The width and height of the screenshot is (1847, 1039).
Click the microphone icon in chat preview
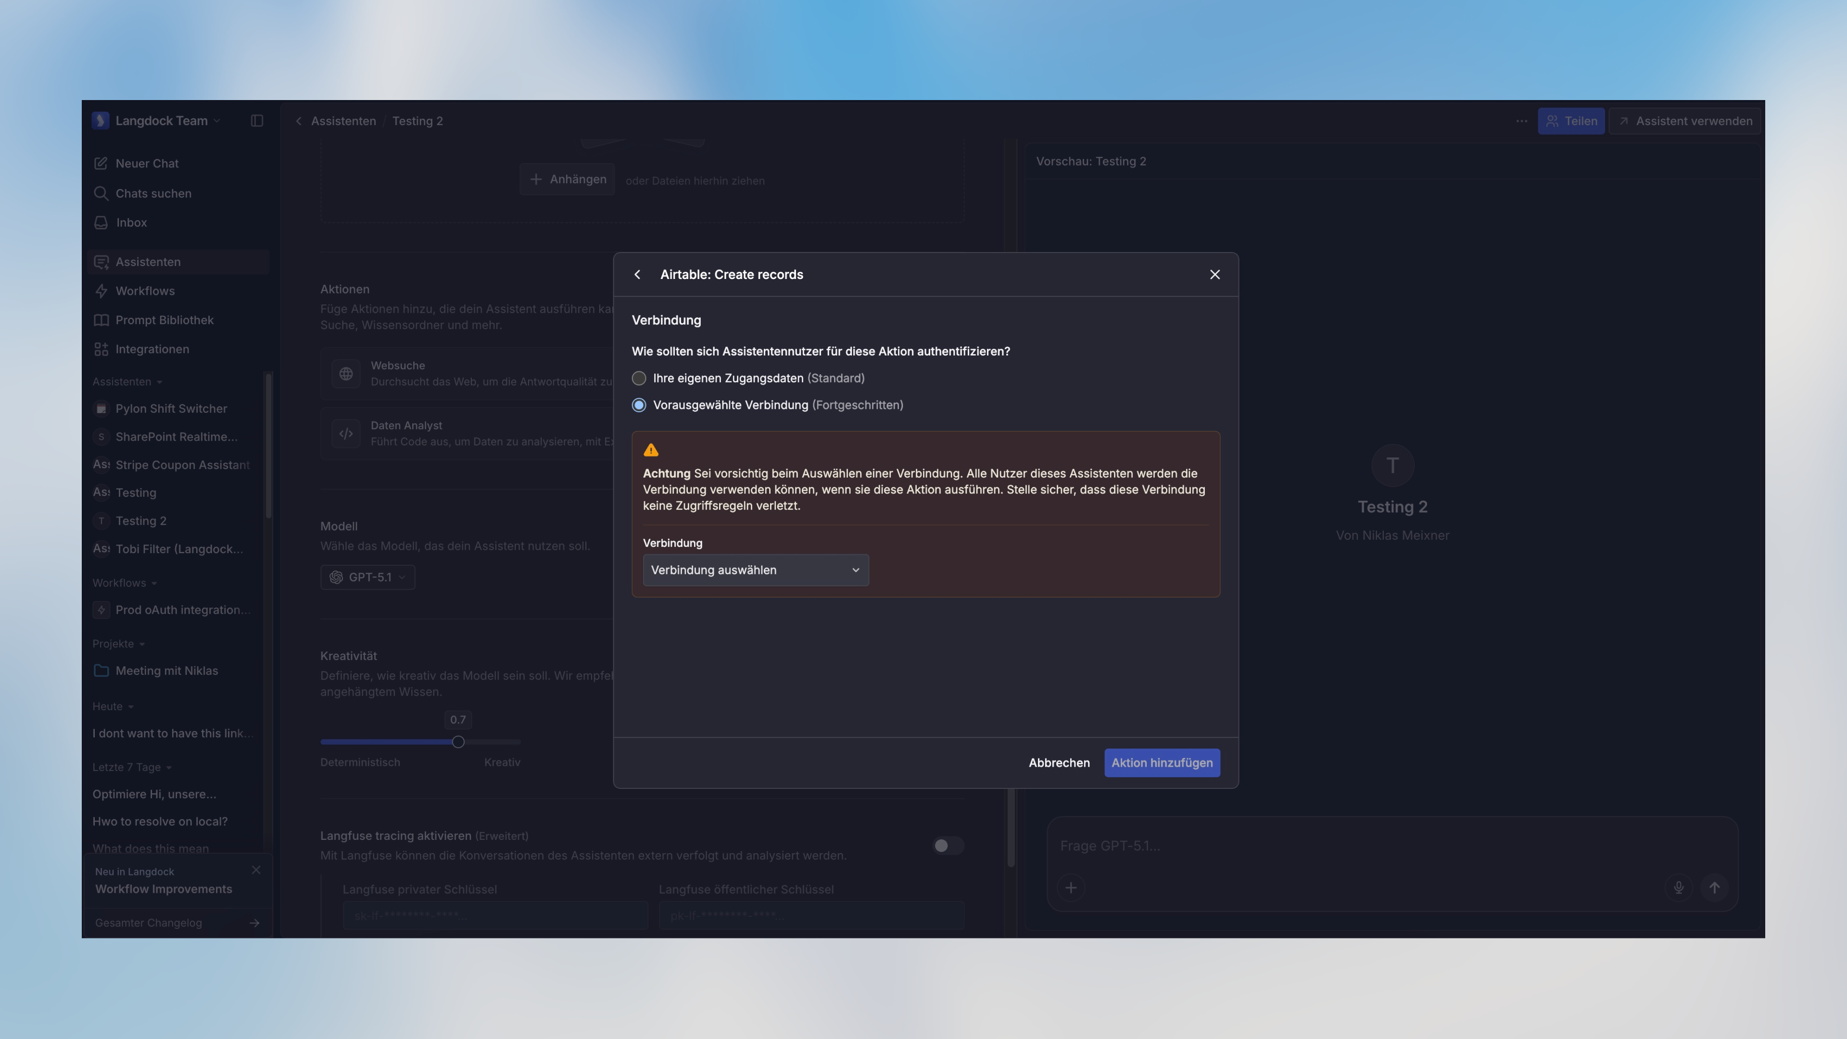click(x=1679, y=887)
